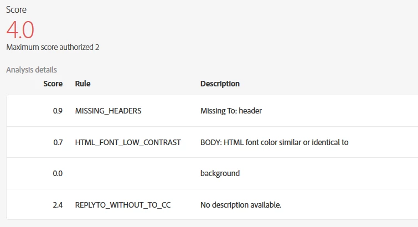Viewport: 418px width, 227px height.
Task: Sort by the Description column header
Action: pos(220,84)
